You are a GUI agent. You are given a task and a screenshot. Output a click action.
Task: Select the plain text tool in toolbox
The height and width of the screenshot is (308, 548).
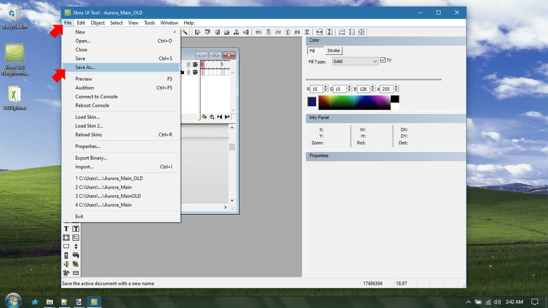[x=66, y=229]
